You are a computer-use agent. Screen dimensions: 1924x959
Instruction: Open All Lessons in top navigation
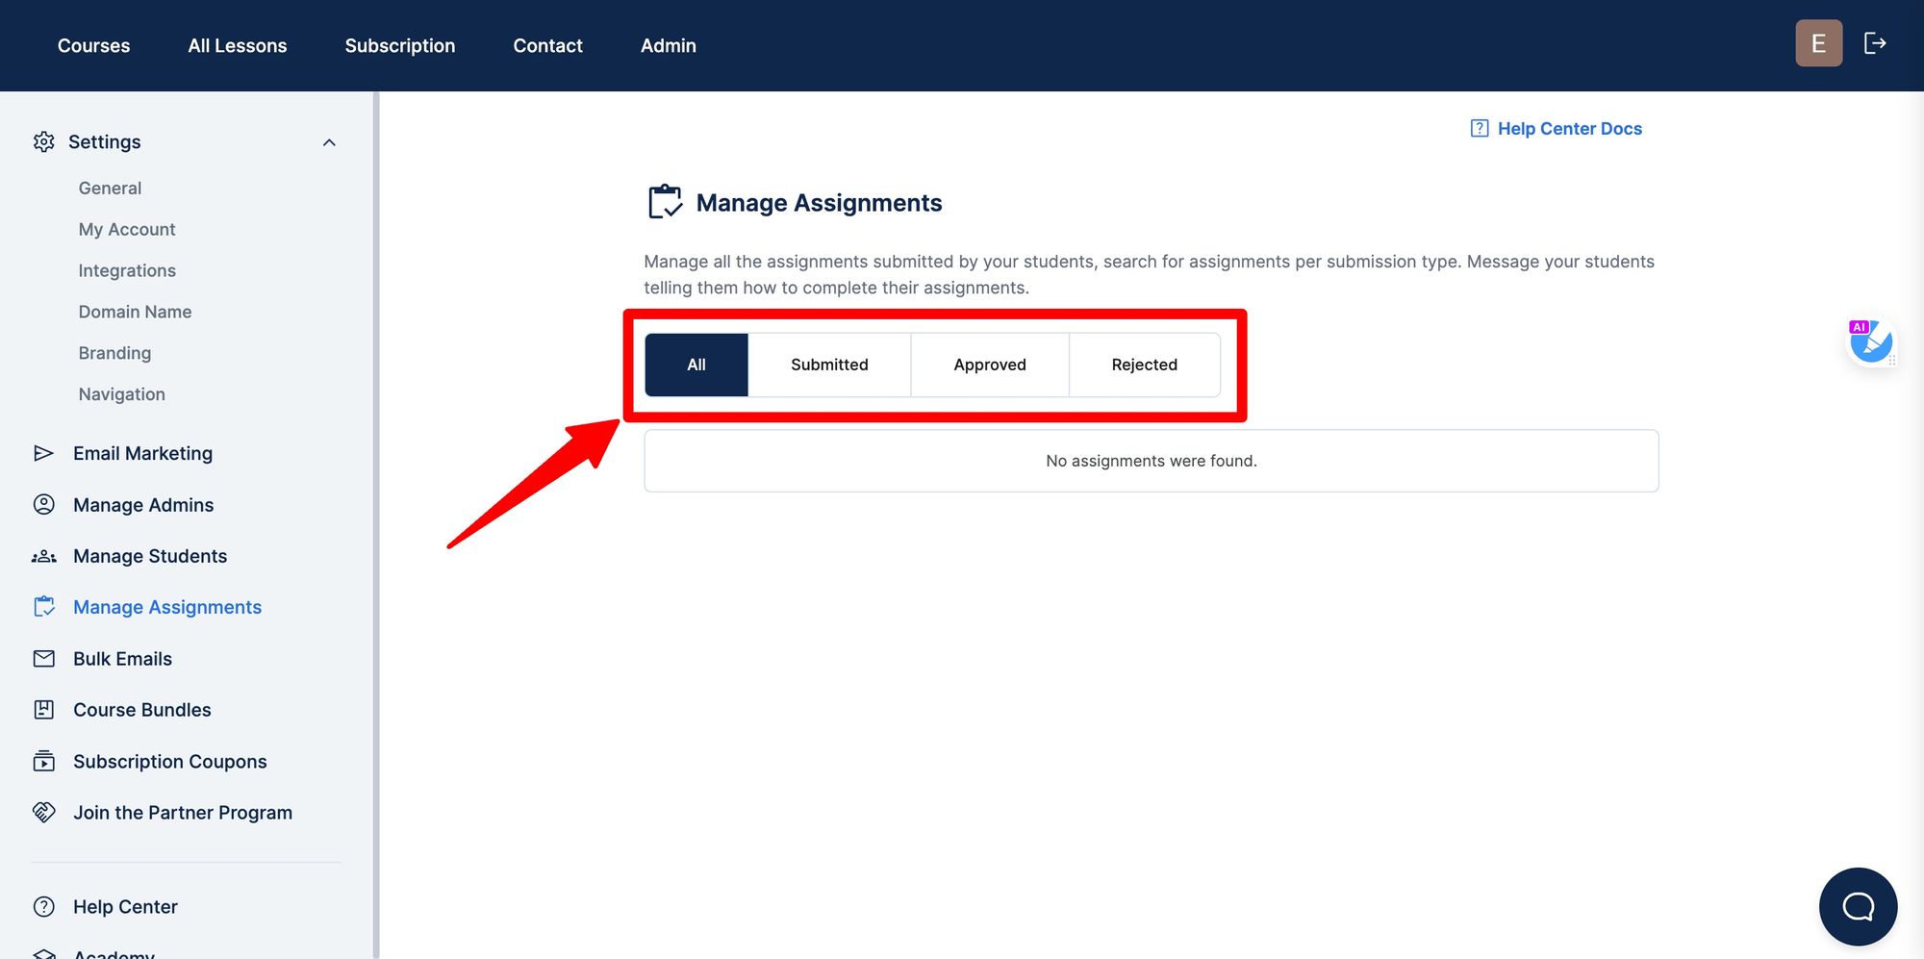pyautogui.click(x=238, y=45)
